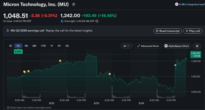205x110 pixels.
Task: Click the 1,100.00 axis label
Action: (196, 76)
